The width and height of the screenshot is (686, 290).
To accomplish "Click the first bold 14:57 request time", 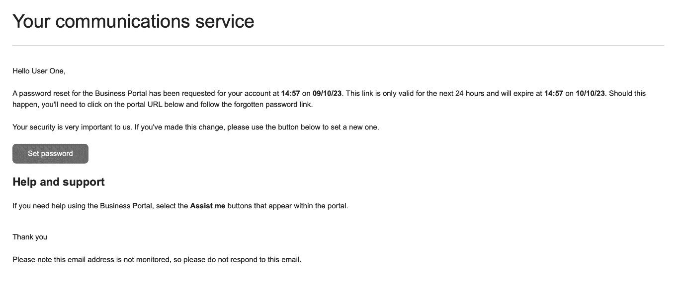I will (x=290, y=93).
